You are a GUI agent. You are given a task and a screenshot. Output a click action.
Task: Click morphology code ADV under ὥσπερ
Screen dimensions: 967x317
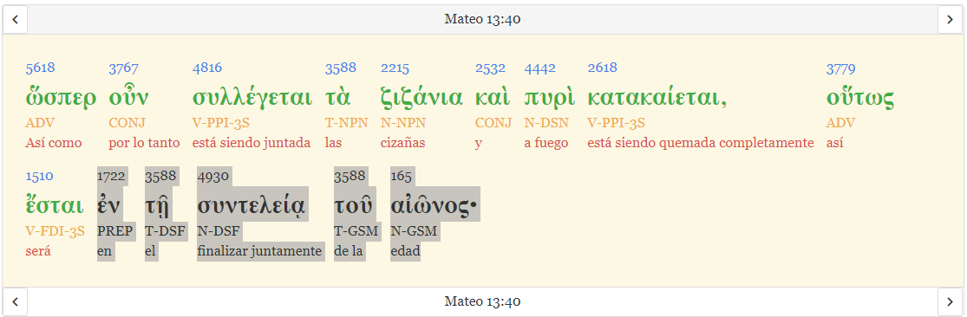click(x=40, y=123)
